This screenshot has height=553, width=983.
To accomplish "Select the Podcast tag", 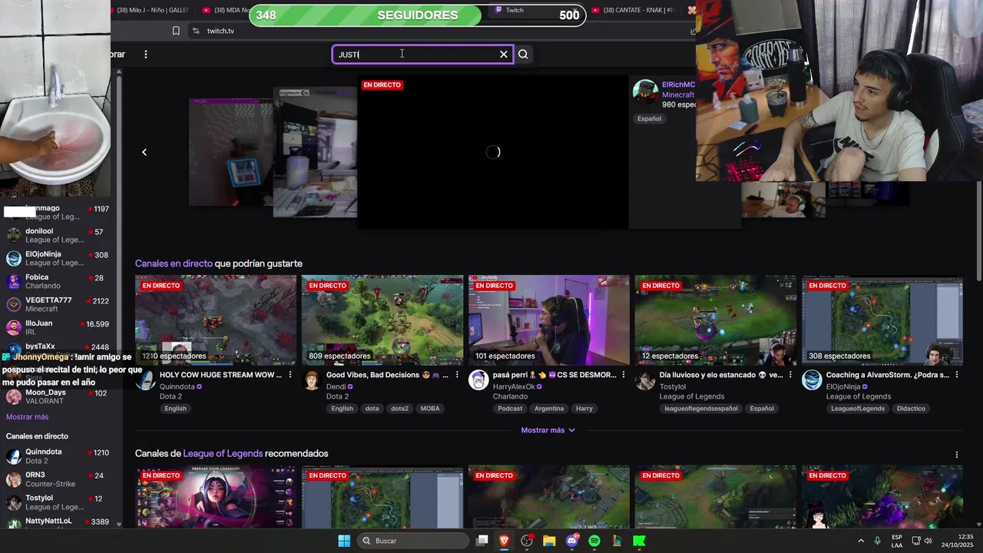I will [x=510, y=409].
